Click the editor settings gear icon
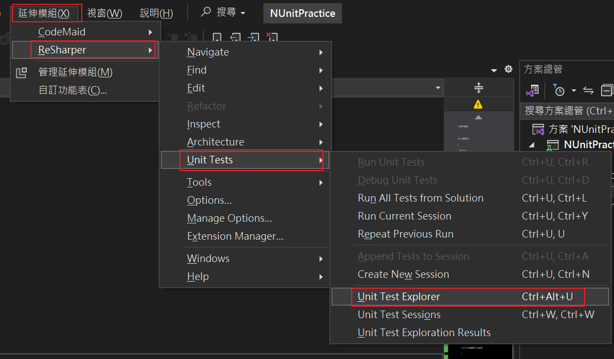The height and width of the screenshot is (359, 614). (508, 69)
